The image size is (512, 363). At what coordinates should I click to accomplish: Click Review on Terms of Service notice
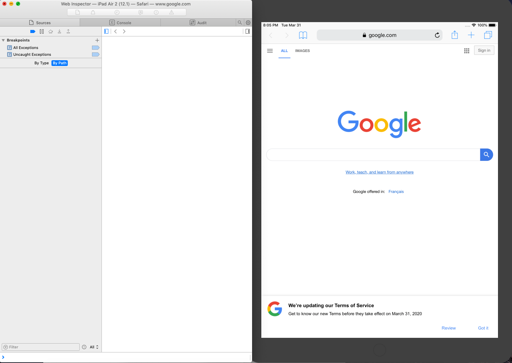click(x=449, y=328)
